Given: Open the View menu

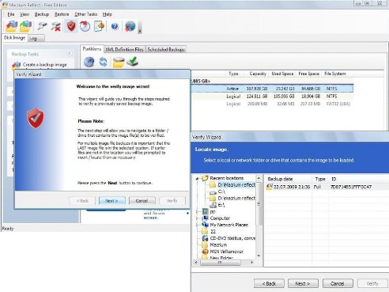Looking at the screenshot, I should point(25,14).
